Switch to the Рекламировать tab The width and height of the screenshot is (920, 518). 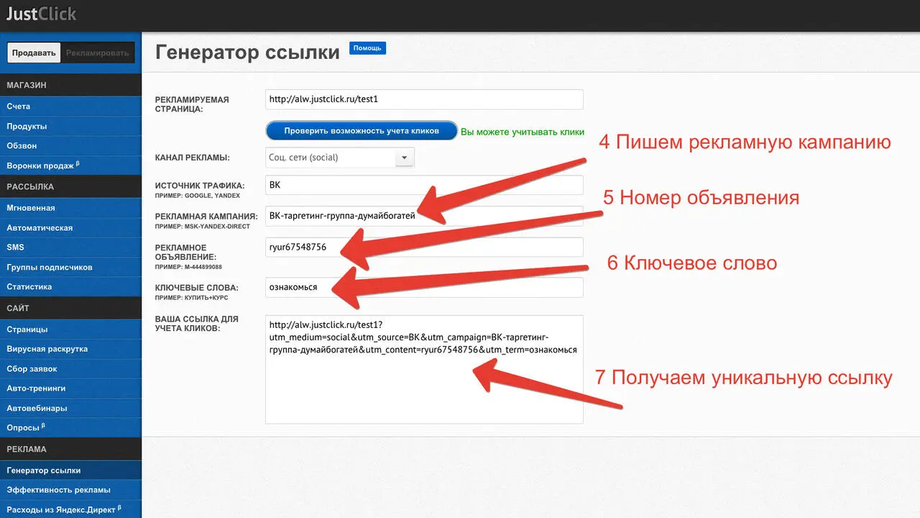coord(97,53)
